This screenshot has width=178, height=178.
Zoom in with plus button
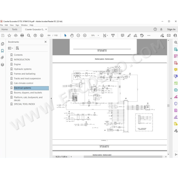[x=85, y=36]
